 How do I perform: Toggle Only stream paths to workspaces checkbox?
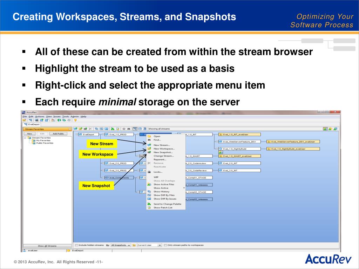[165, 245]
